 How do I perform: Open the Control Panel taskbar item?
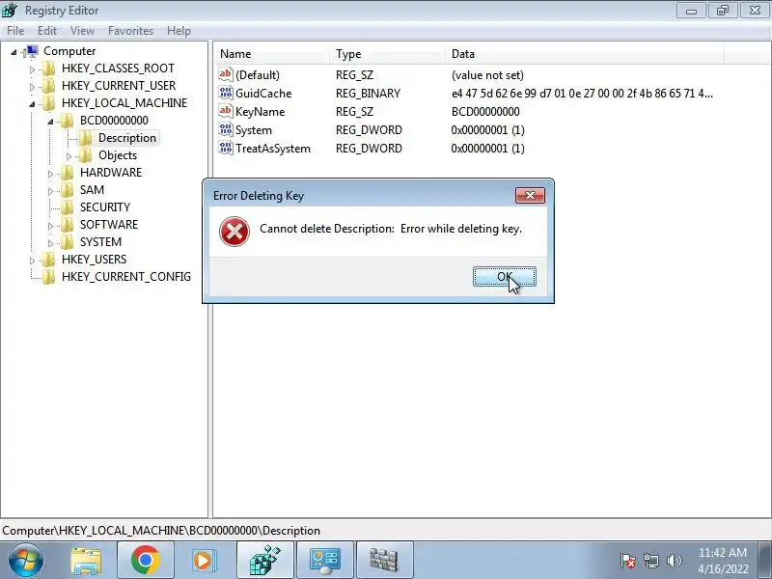click(x=324, y=561)
